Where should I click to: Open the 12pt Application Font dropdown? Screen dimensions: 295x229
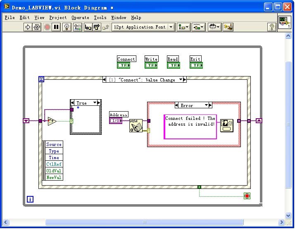point(143,27)
